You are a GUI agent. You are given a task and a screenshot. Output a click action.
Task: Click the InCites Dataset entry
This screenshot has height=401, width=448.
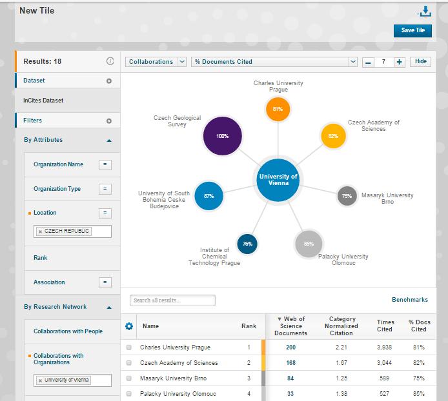43,101
